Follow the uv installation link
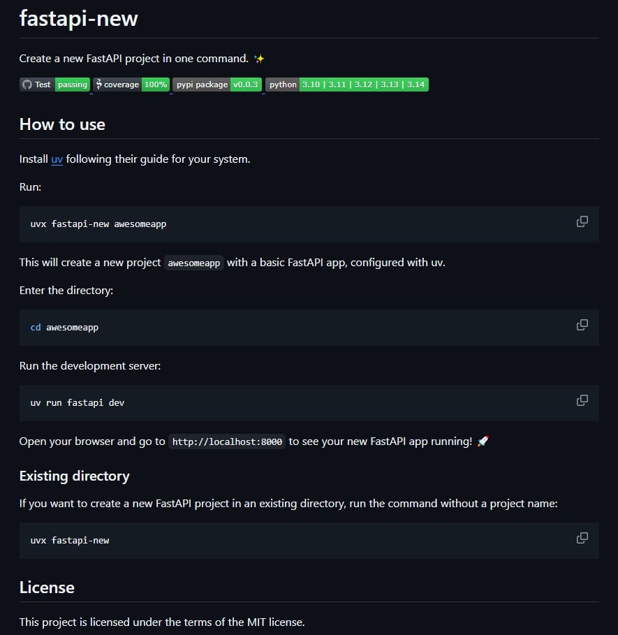Screen dimensions: 618x635 (x=57, y=159)
